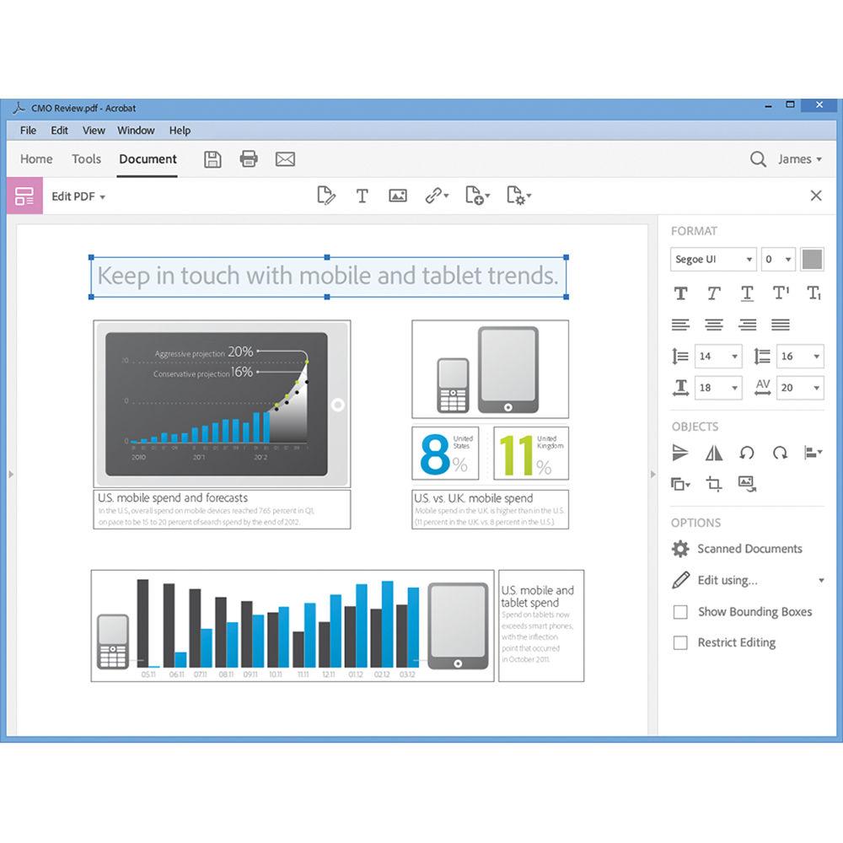Rotate the selected object counterclockwise
843x843 pixels.
(x=746, y=453)
